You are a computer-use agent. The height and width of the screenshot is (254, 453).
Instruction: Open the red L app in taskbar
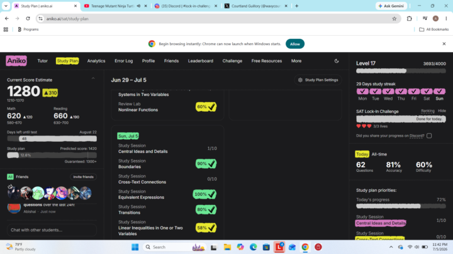pos(279,247)
